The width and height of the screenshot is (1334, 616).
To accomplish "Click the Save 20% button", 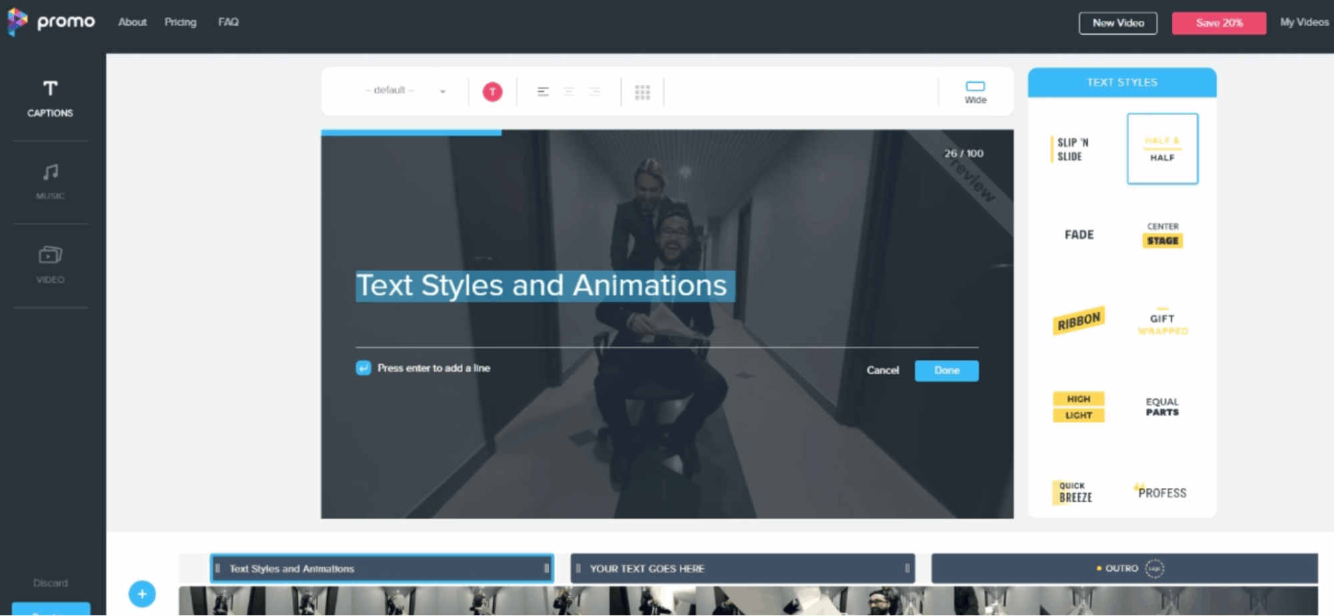I will tap(1219, 23).
